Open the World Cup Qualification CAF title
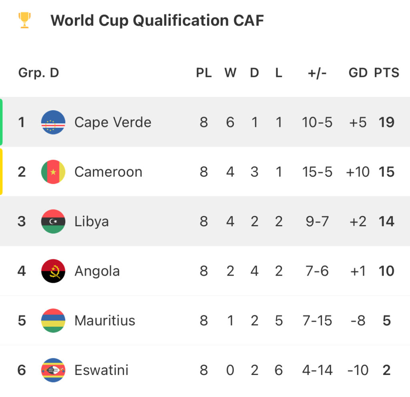Viewport: 410px width, 397px height. coord(157,20)
